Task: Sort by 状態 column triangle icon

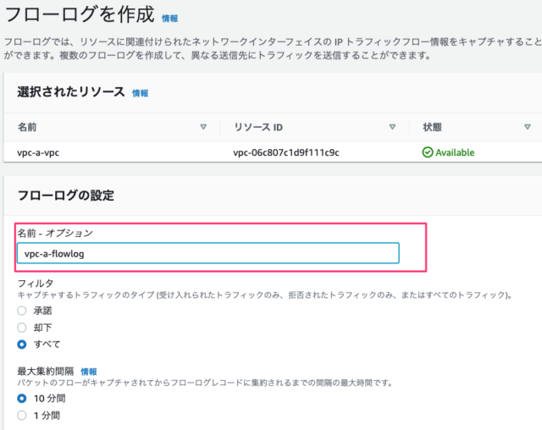Action: (x=527, y=127)
